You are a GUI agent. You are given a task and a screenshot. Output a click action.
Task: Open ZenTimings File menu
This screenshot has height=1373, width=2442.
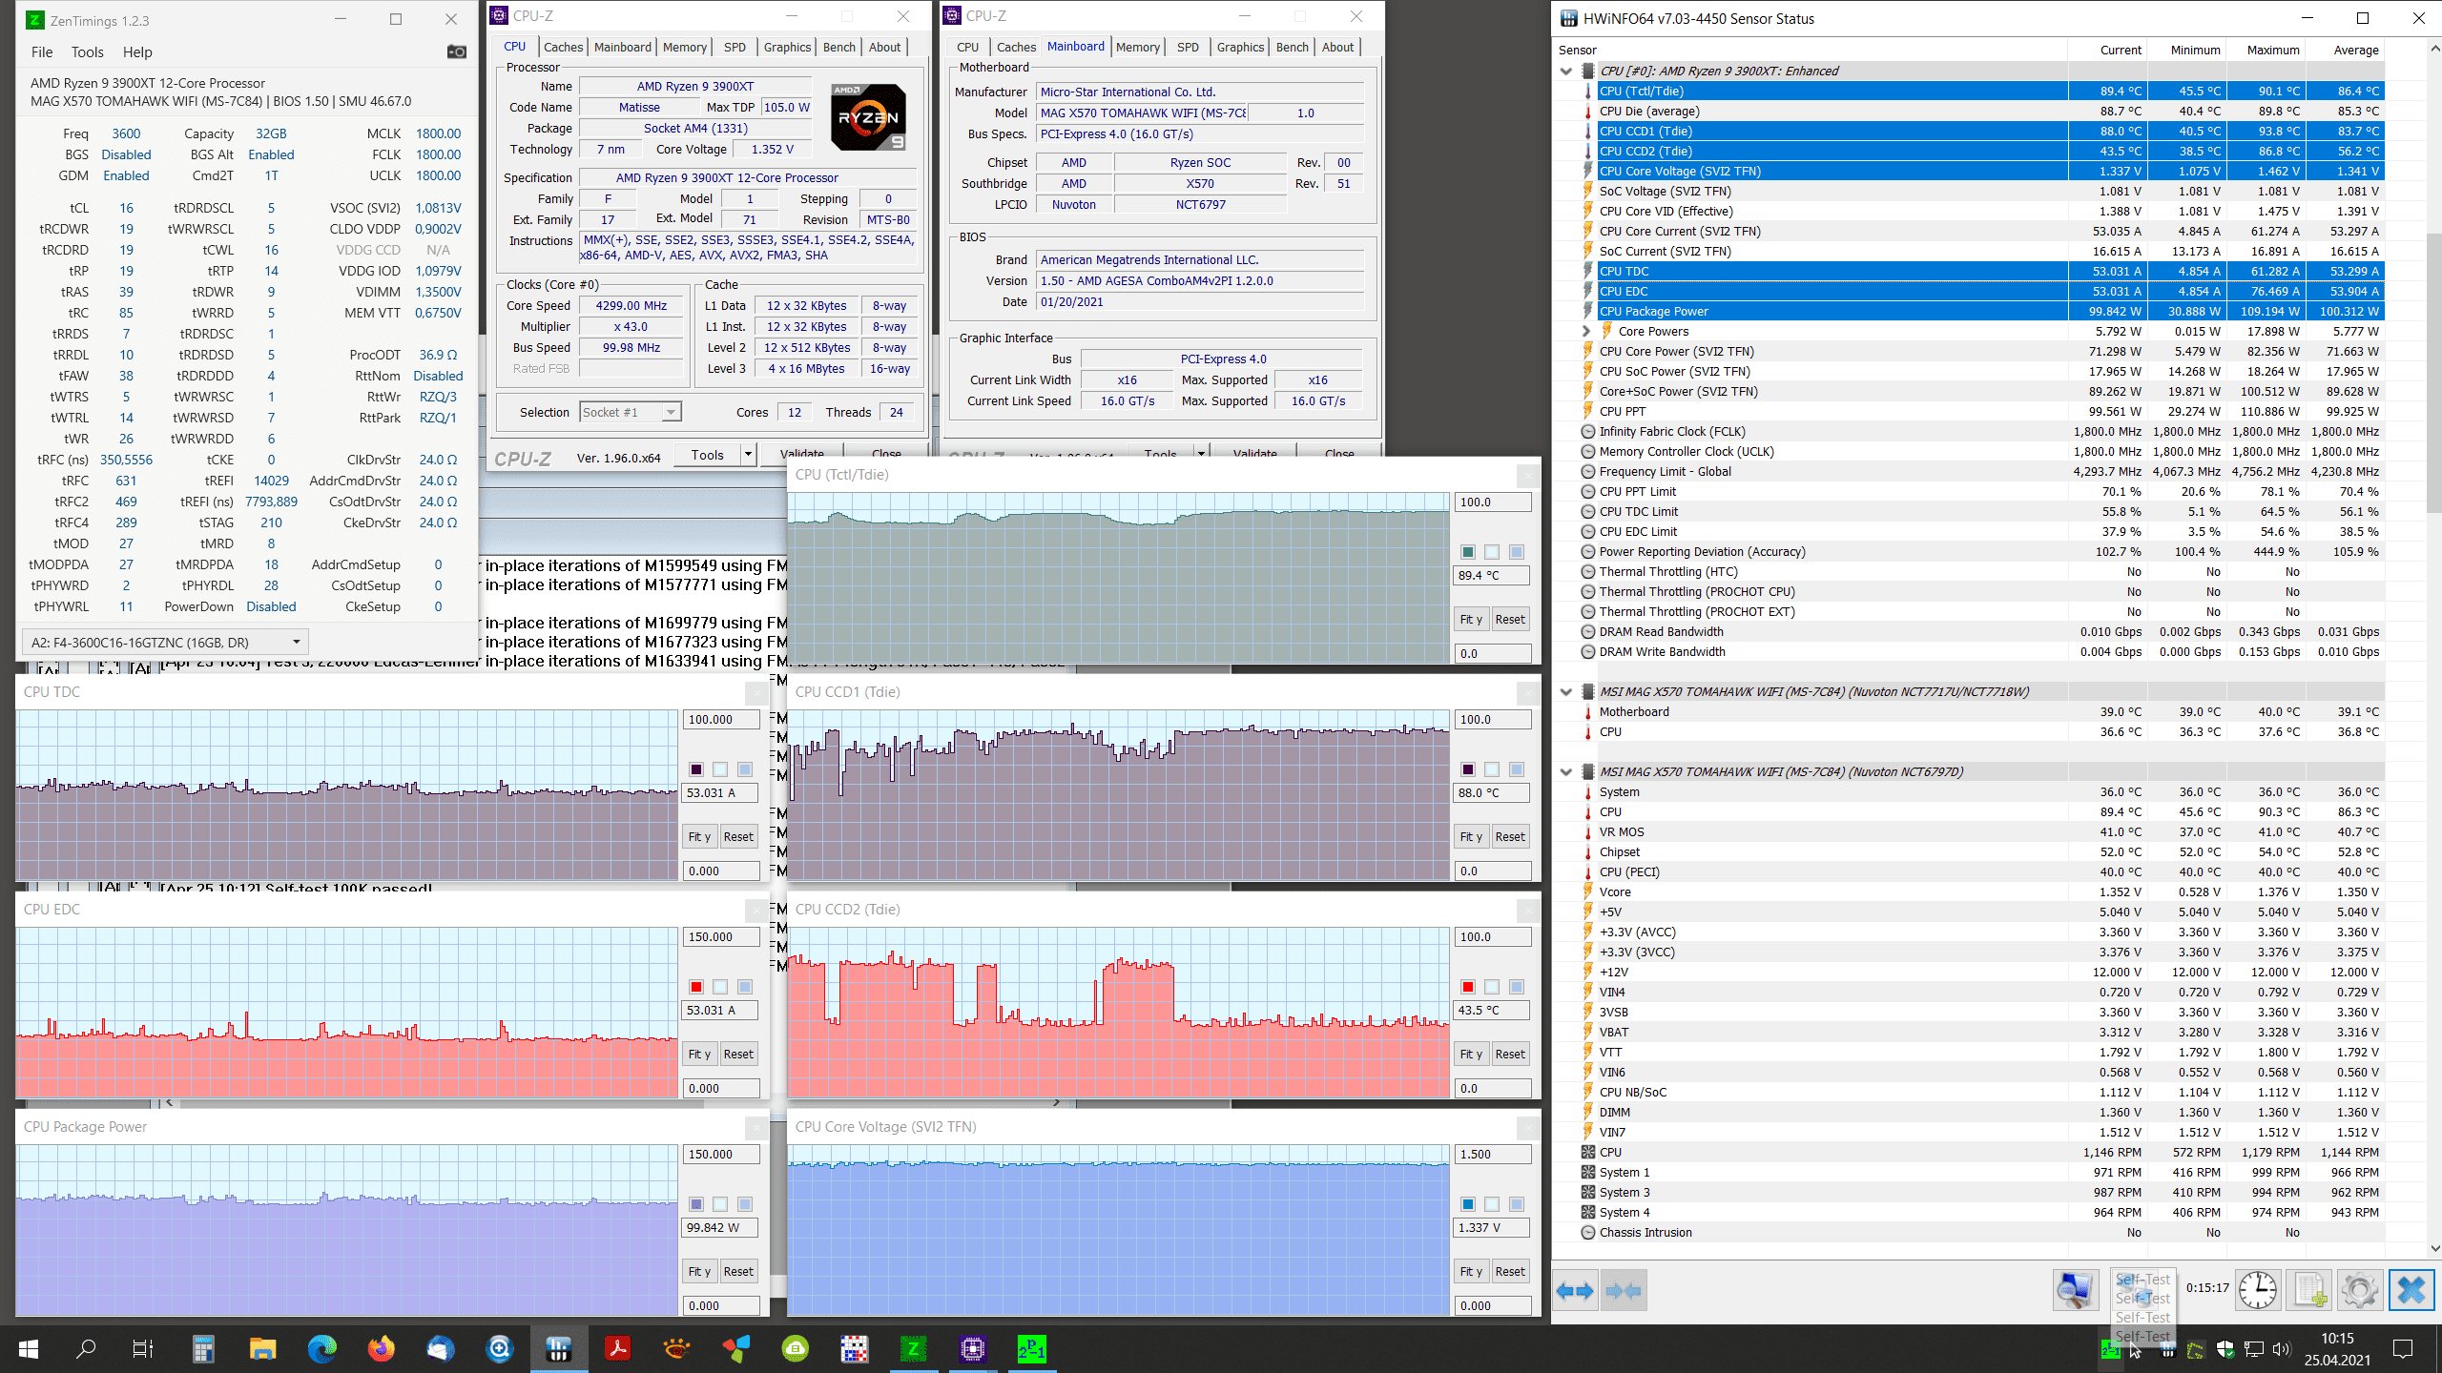(x=42, y=51)
